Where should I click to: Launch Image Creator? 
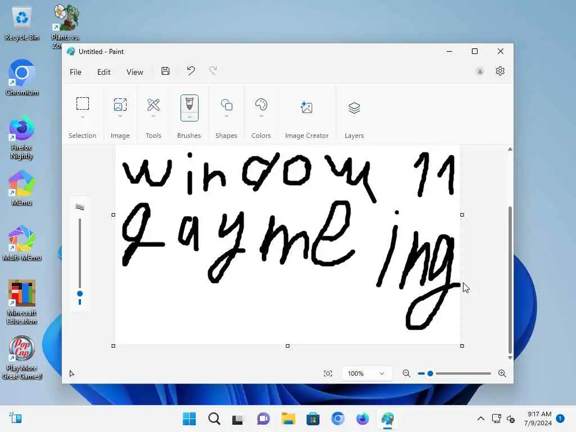(x=307, y=107)
